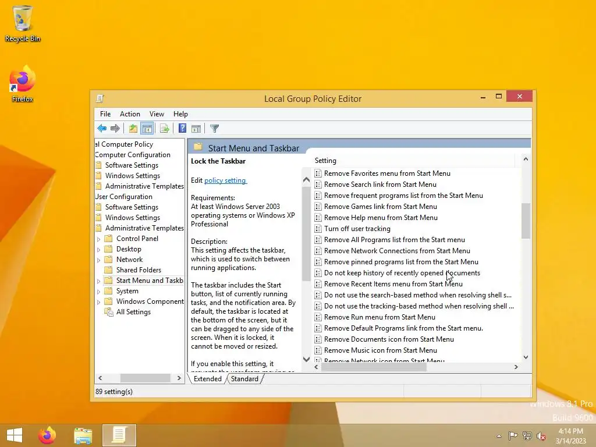Viewport: 596px width, 447px height.
Task: Click the muted speaker tray icon
Action: pos(541,436)
